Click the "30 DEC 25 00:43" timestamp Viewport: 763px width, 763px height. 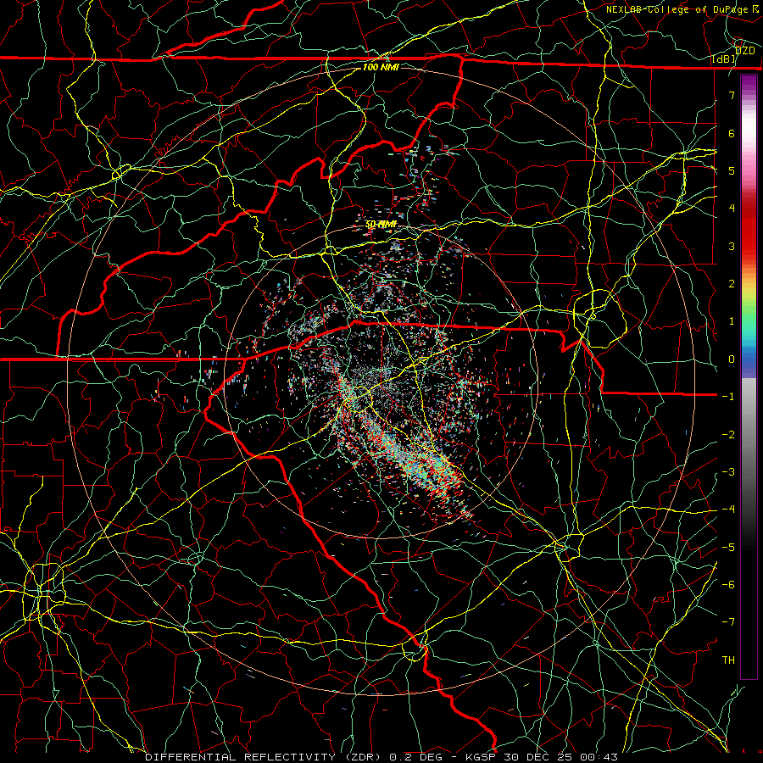560,757
